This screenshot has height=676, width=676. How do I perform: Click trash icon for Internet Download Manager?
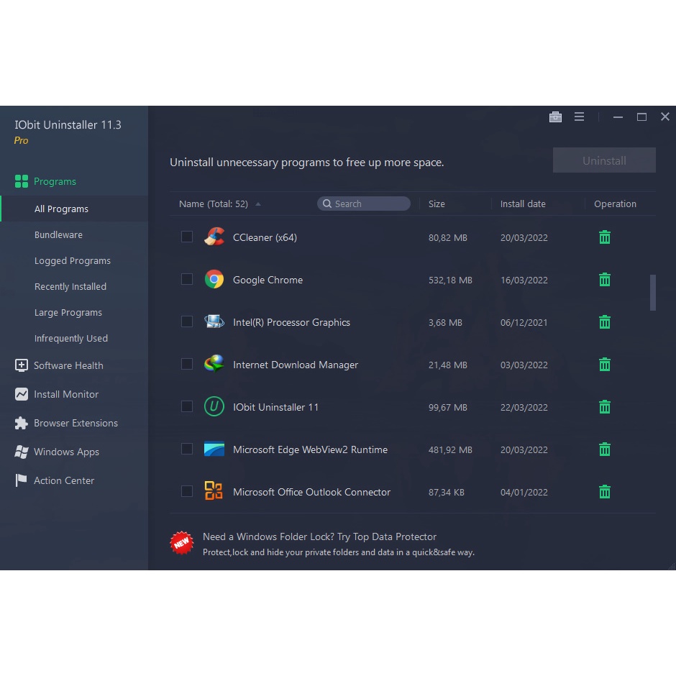pyautogui.click(x=605, y=365)
